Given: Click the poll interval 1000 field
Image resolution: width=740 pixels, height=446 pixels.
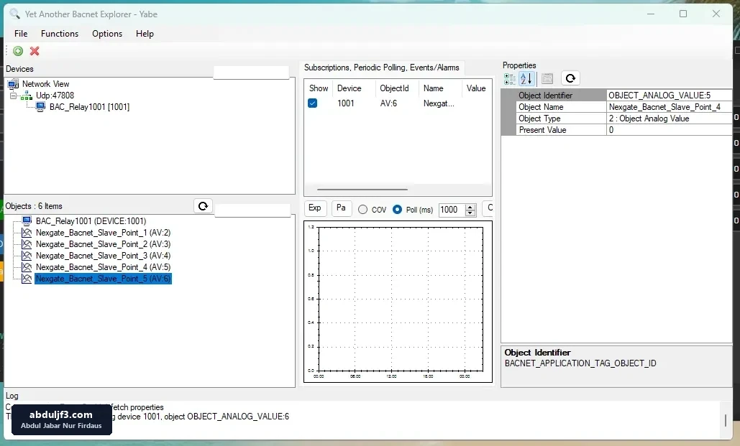Looking at the screenshot, I should click(452, 210).
